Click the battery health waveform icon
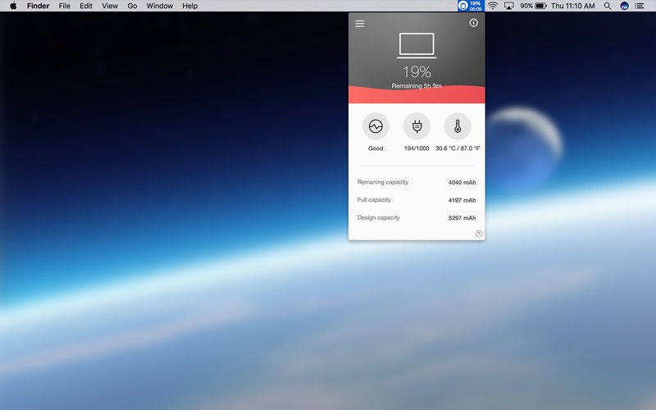This screenshot has height=410, width=656. 376,126
